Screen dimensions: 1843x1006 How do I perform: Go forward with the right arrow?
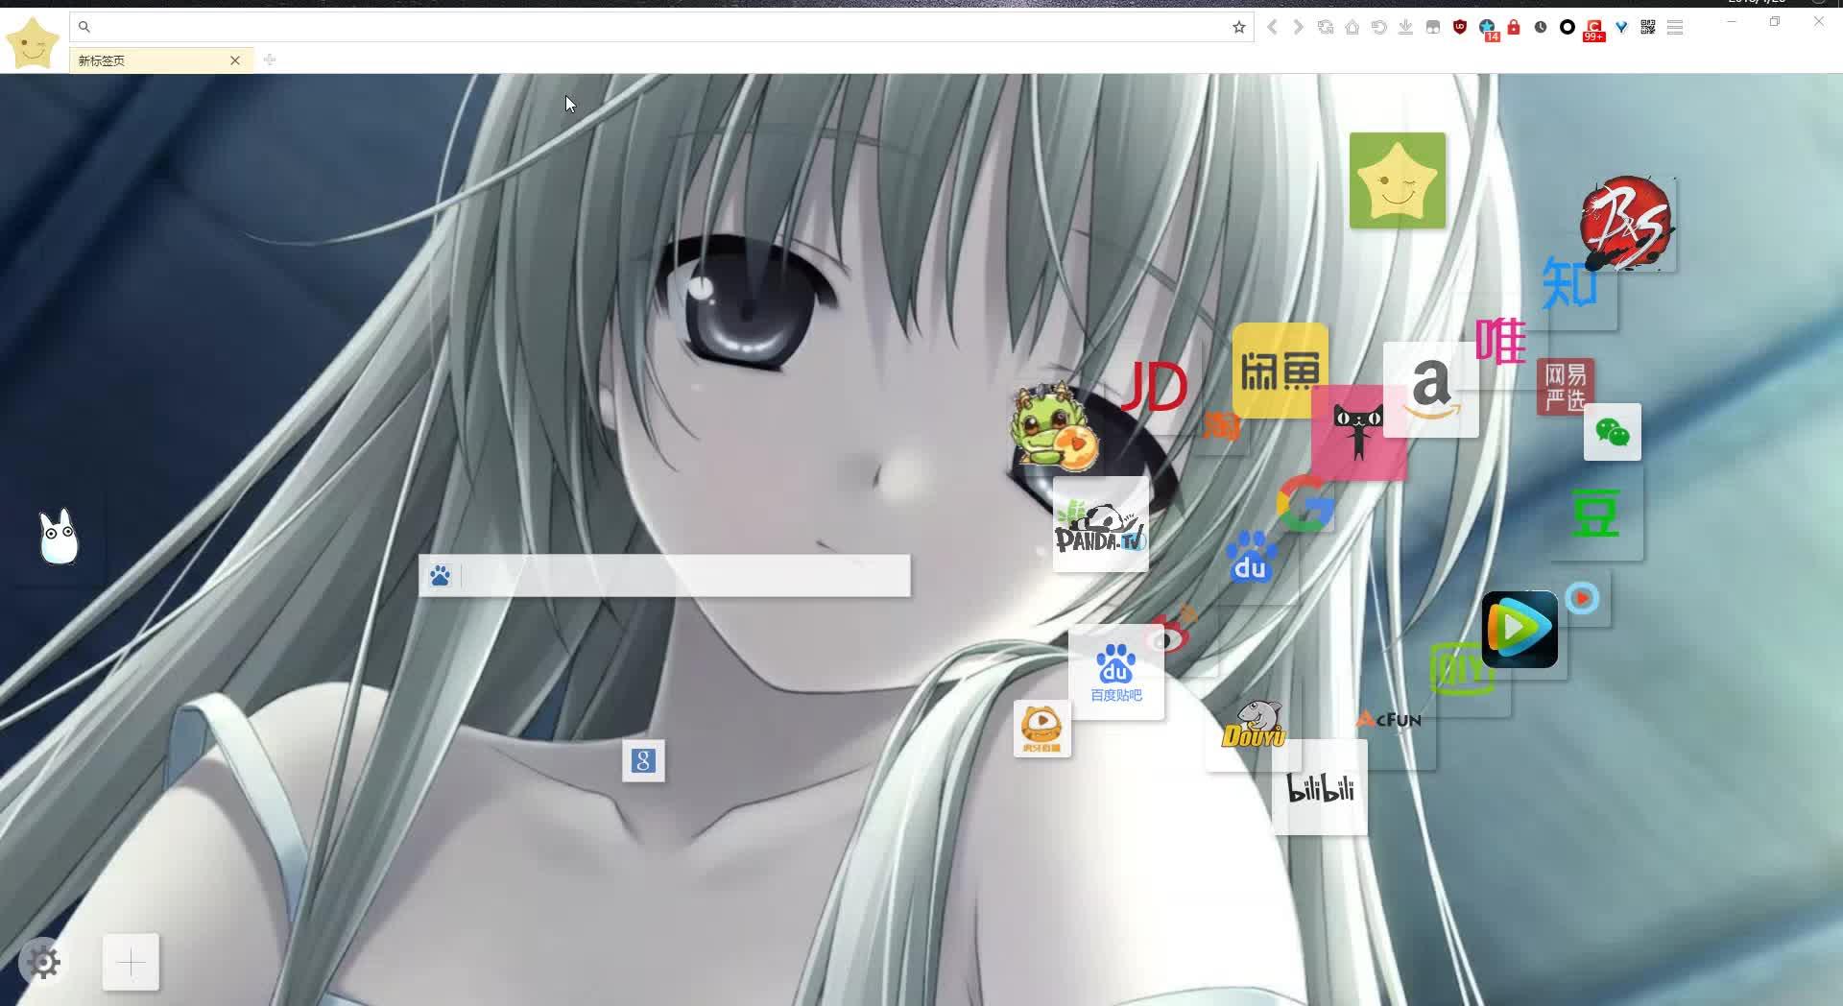point(1298,27)
